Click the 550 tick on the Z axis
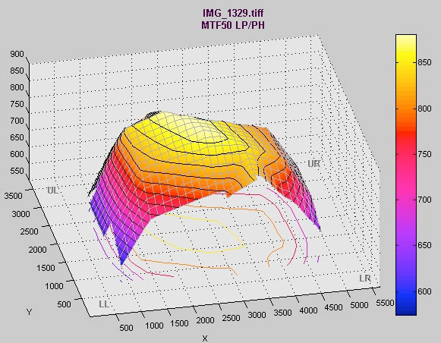This screenshot has width=441, height=343. point(17,171)
